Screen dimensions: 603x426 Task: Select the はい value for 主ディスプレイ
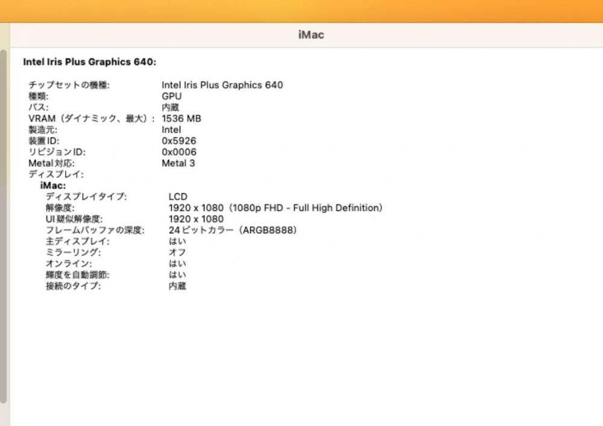click(177, 241)
